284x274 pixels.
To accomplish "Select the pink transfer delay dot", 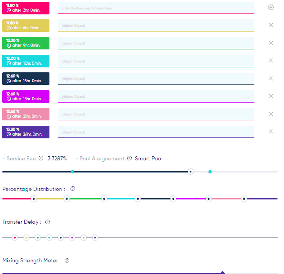I will (x=83, y=237).
